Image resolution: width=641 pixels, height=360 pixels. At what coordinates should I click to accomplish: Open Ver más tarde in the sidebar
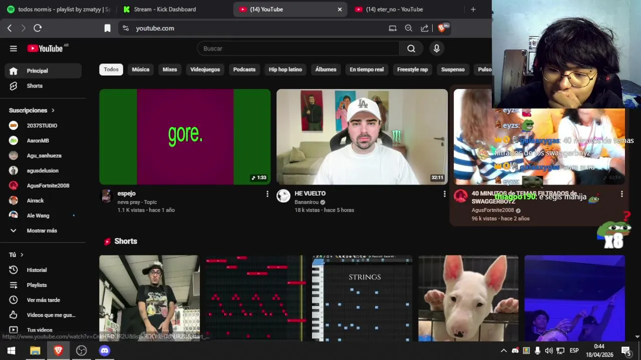[43, 300]
